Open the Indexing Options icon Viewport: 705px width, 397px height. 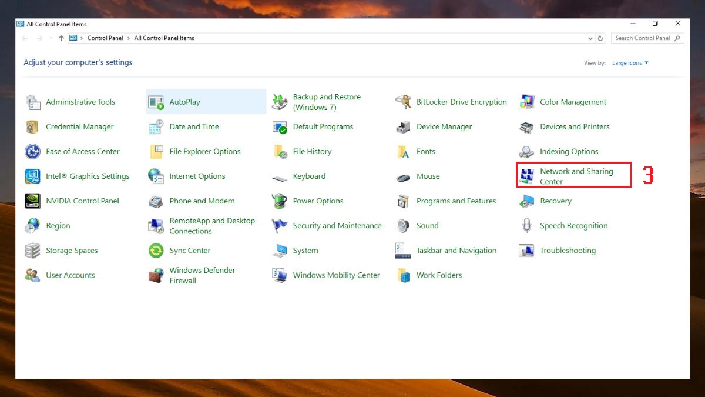[x=526, y=151]
